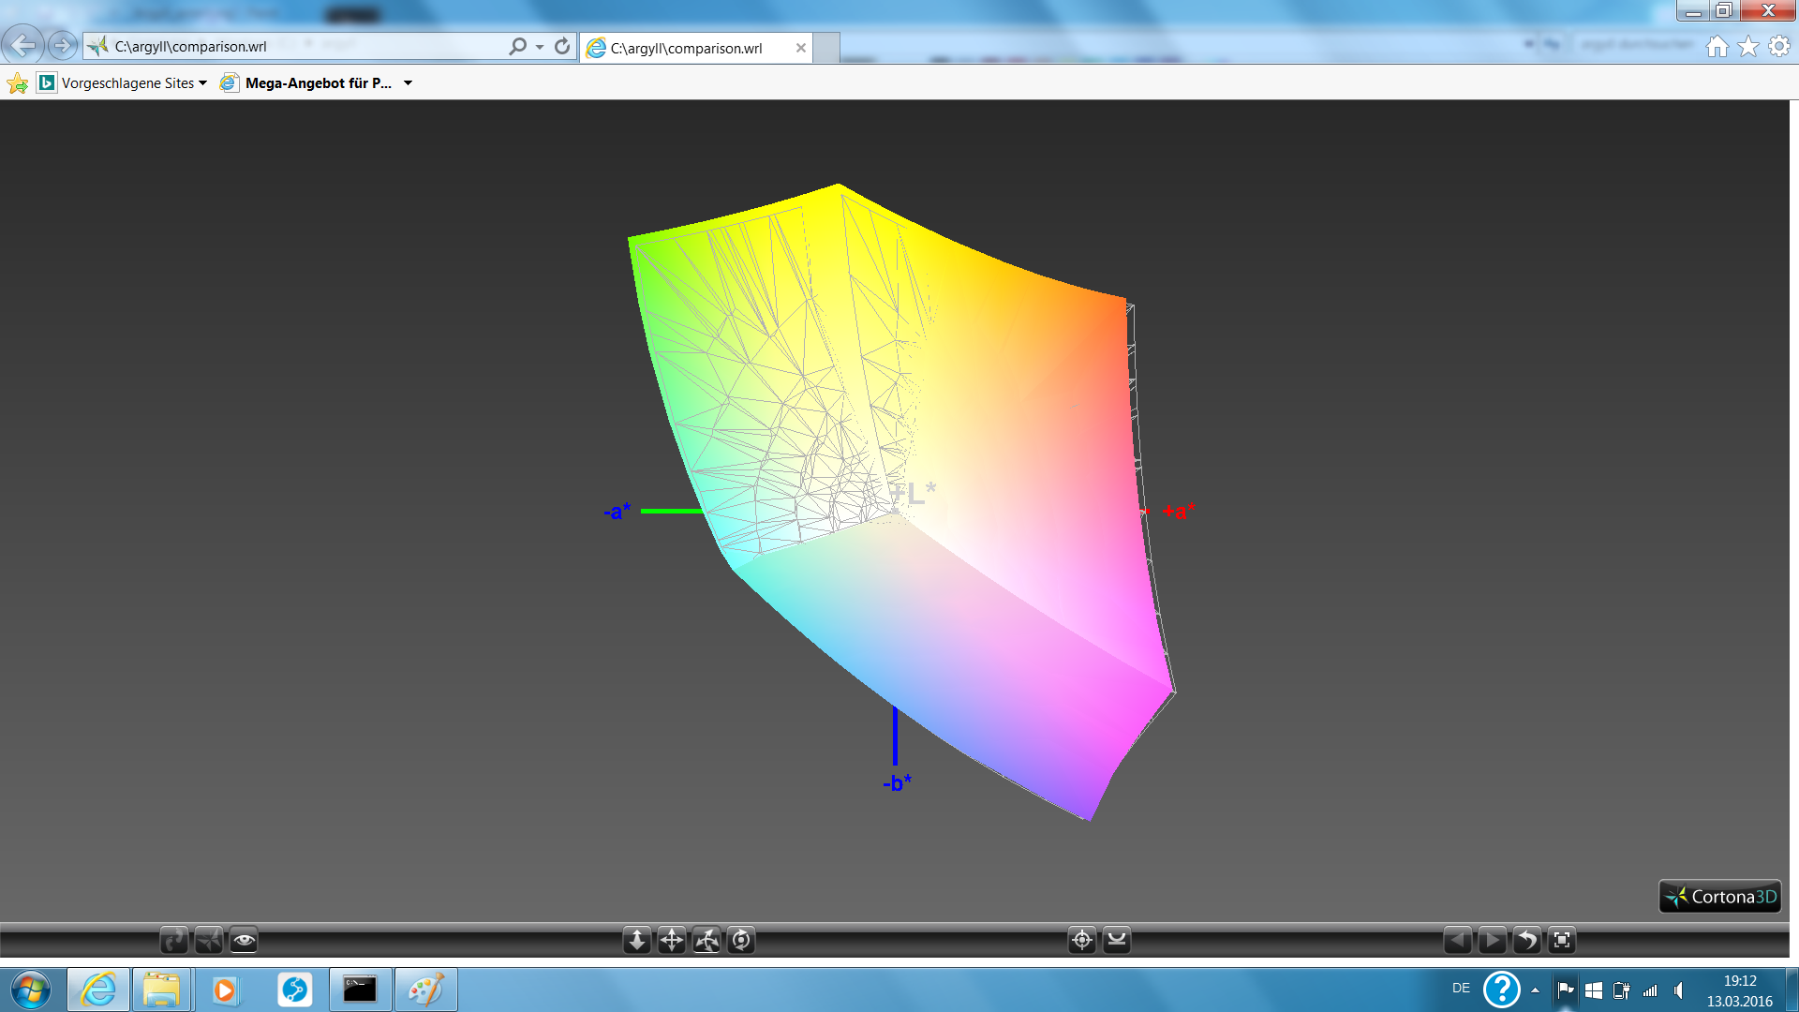Open the address bar search dropdown arrow
The height and width of the screenshot is (1012, 1799).
(540, 47)
